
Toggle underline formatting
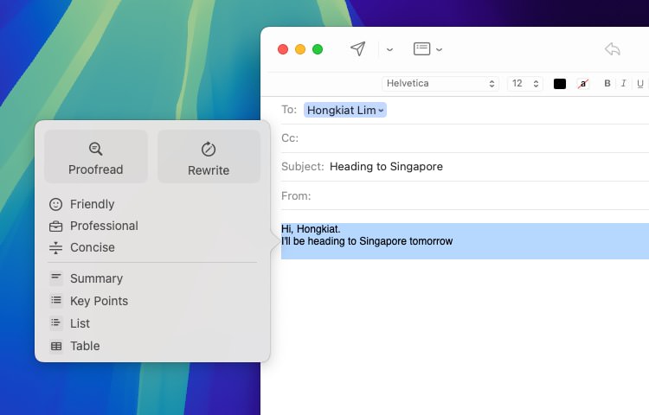pyautogui.click(x=639, y=84)
